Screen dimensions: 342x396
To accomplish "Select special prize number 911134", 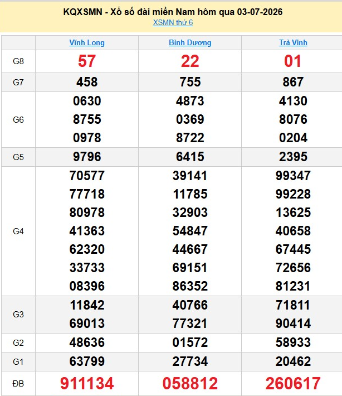I will pyautogui.click(x=87, y=383).
